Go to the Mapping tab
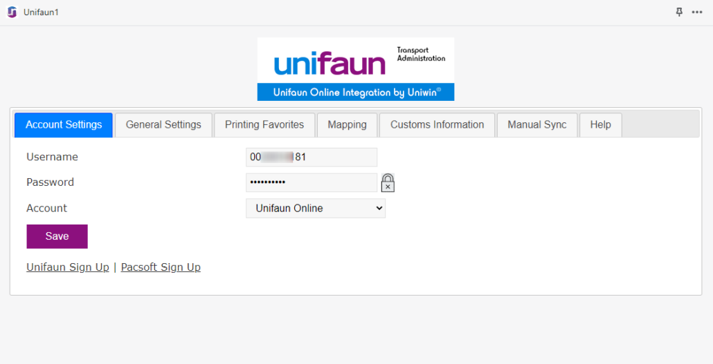Screen dimensions: 713x364 tap(347, 125)
